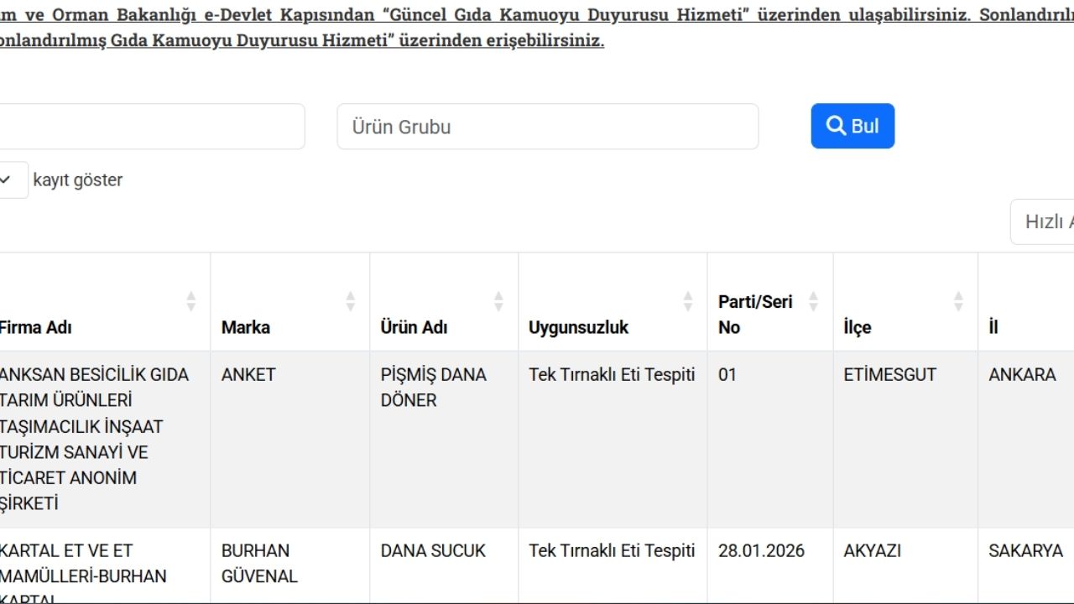The width and height of the screenshot is (1074, 604).
Task: Sort the table by Firma Adı column
Action: 190,301
